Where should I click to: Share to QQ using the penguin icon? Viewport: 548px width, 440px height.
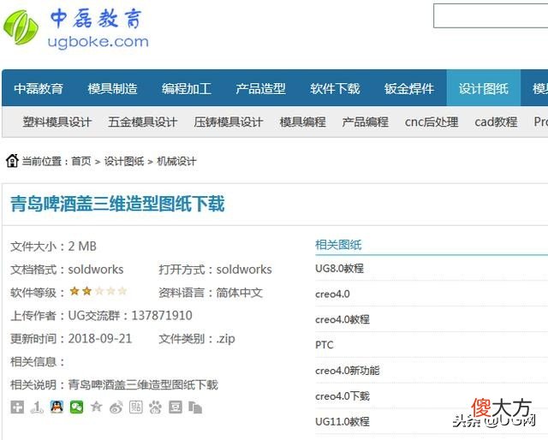(57, 407)
